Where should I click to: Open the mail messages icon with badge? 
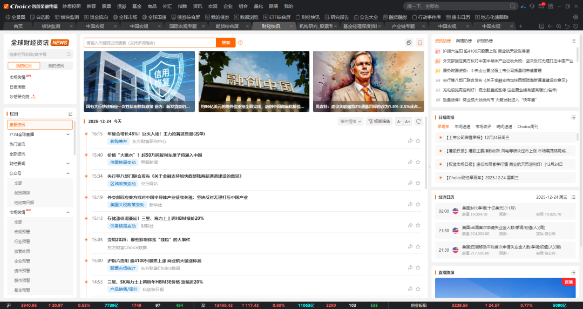[541, 6]
